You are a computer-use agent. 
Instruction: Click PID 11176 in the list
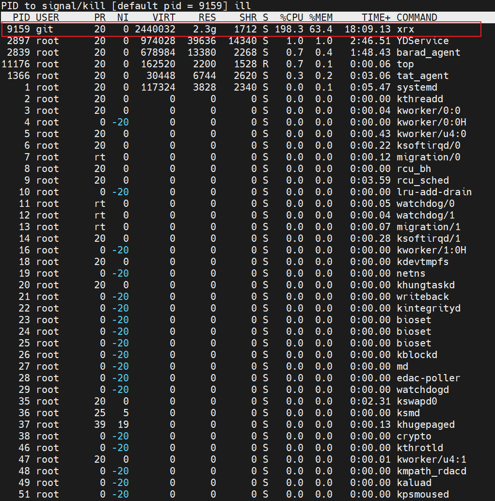16,64
